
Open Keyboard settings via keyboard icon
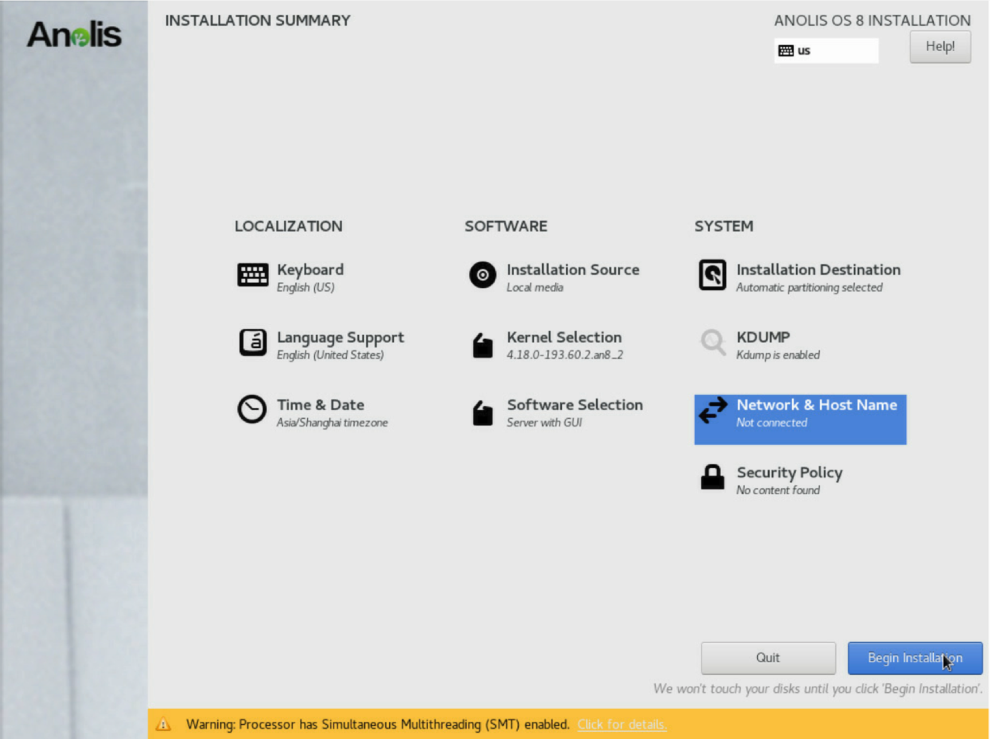pyautogui.click(x=252, y=275)
